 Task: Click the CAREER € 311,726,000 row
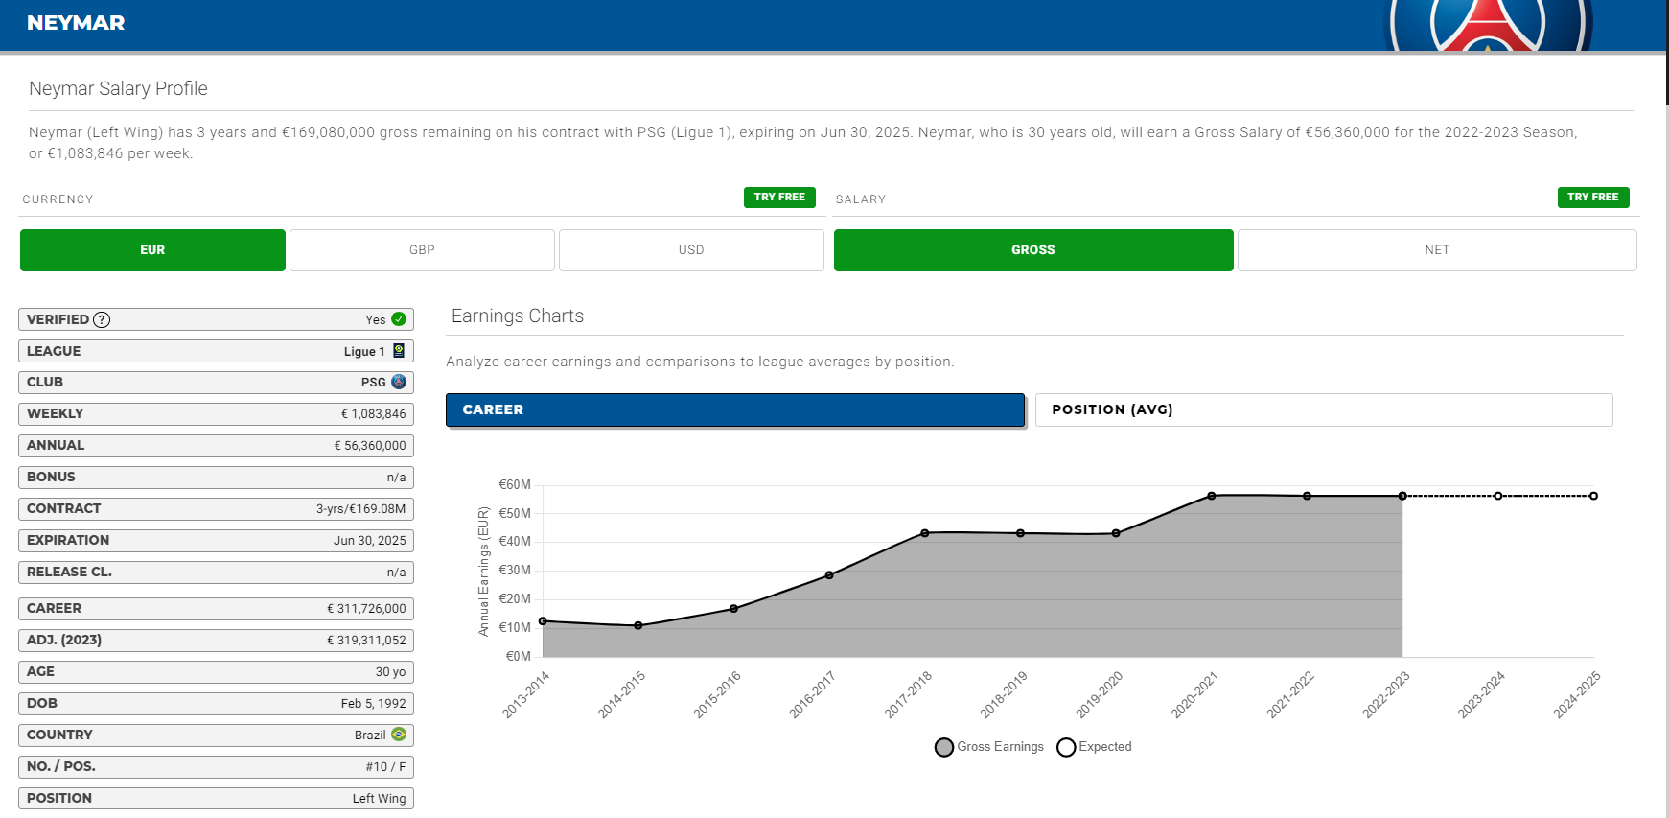tap(216, 609)
